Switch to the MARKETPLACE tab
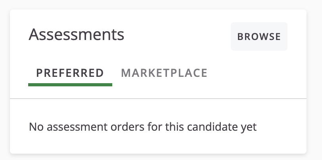This screenshot has width=322, height=160. tap(164, 73)
